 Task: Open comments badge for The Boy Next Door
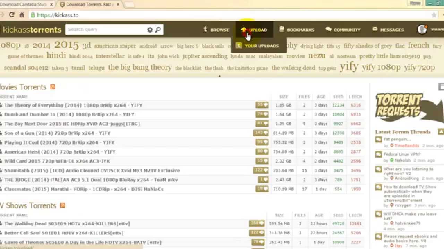tap(262, 123)
